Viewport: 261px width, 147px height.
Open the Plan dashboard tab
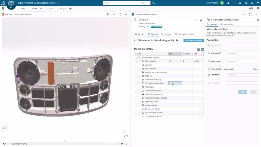tap(23, 8)
